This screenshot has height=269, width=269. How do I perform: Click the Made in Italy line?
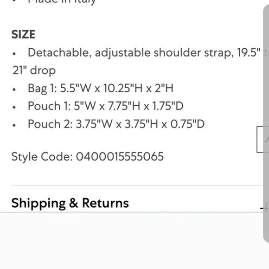[62, 2]
